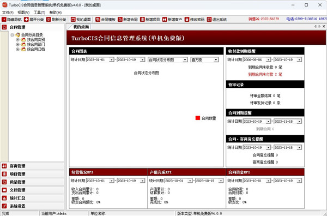Open 合同资金KPI start date dropdown
The width and height of the screenshot is (327, 216).
tap(268, 181)
